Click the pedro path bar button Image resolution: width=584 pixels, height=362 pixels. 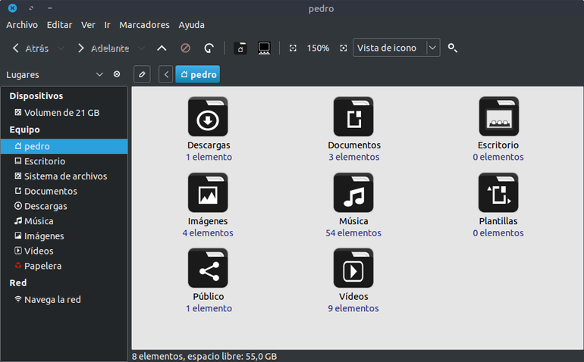(198, 74)
